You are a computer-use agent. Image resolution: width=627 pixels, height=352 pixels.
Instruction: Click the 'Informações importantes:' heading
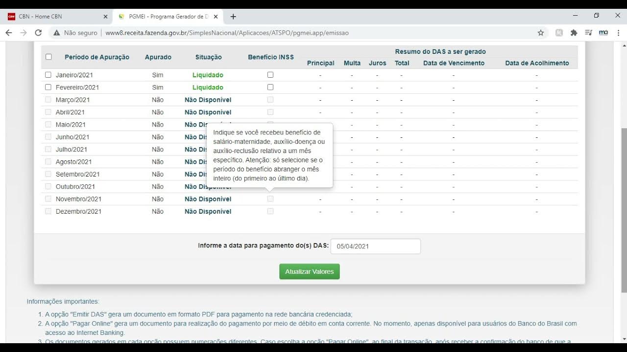click(x=63, y=302)
